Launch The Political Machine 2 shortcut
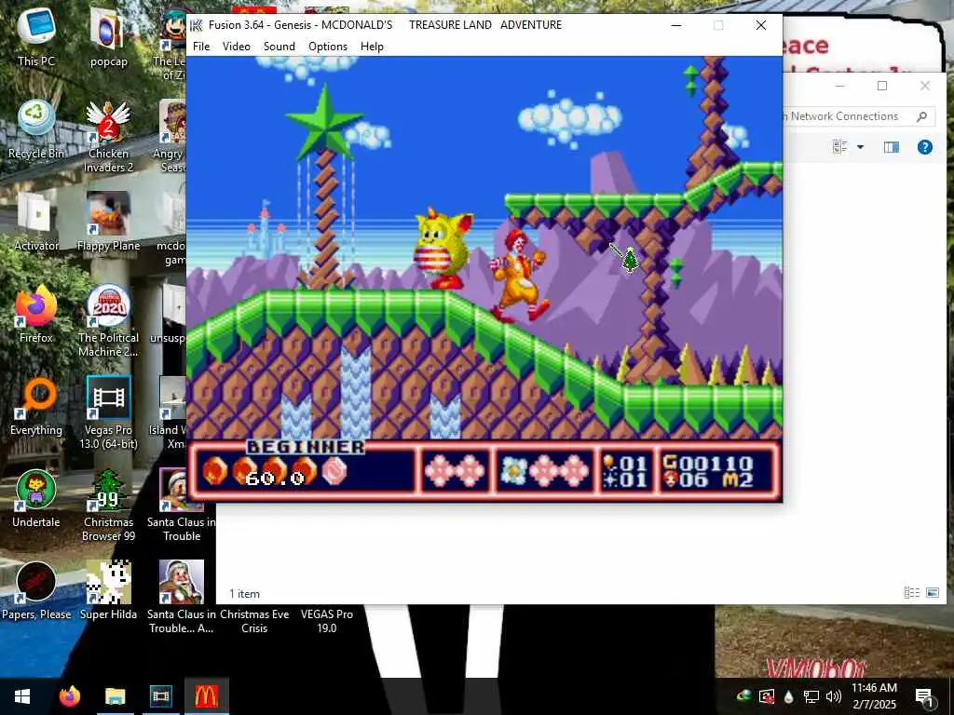Viewport: 954px width, 715px height. pyautogui.click(x=108, y=321)
